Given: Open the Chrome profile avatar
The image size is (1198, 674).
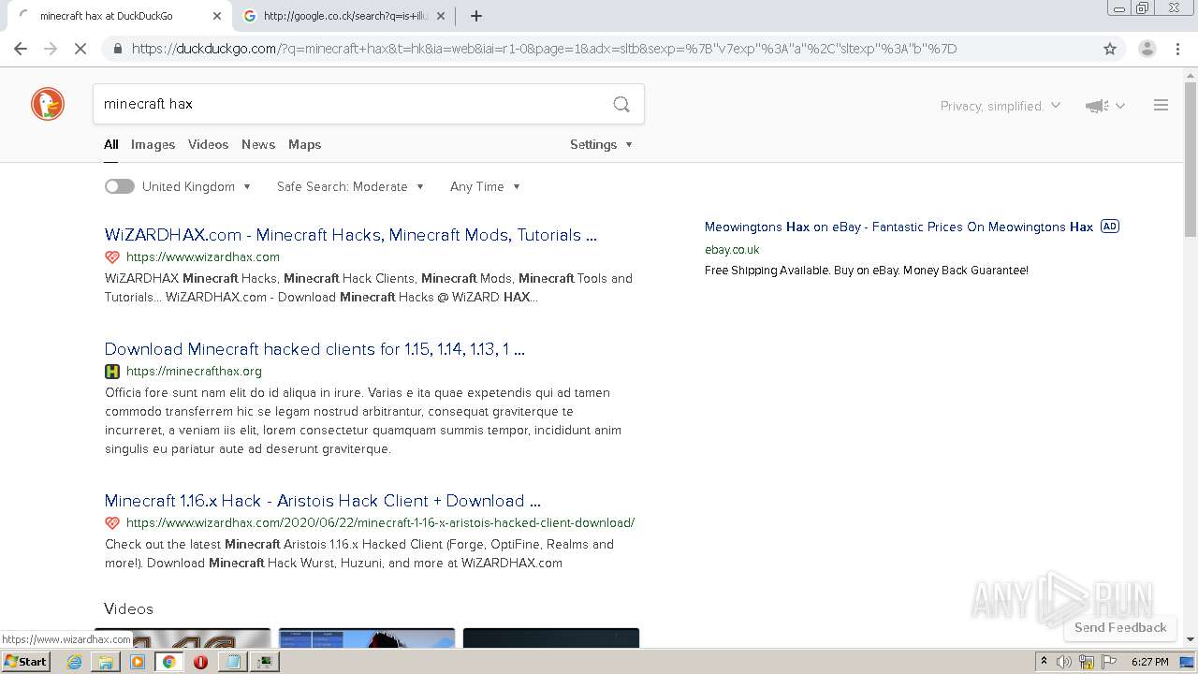Looking at the screenshot, I should tap(1147, 49).
